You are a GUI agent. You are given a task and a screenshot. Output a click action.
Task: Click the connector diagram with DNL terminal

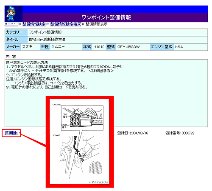click(82, 118)
